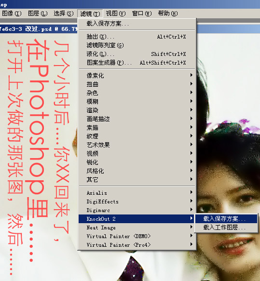Open the 视图 (View) menu
Viewport: 260px width, 281px height.
tap(116, 13)
